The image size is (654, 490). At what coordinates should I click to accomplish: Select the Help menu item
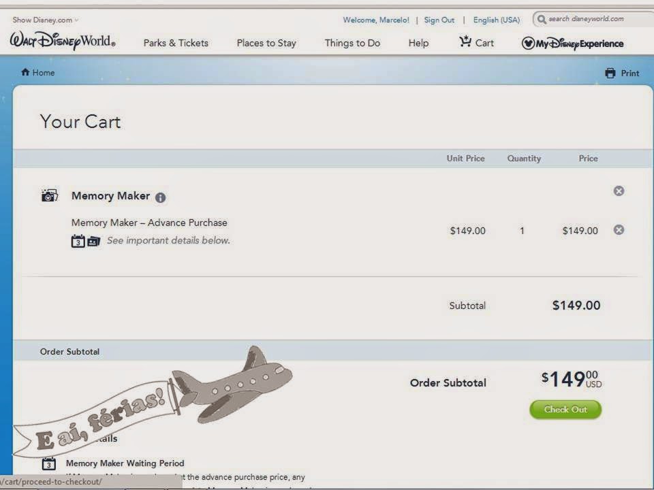[418, 43]
